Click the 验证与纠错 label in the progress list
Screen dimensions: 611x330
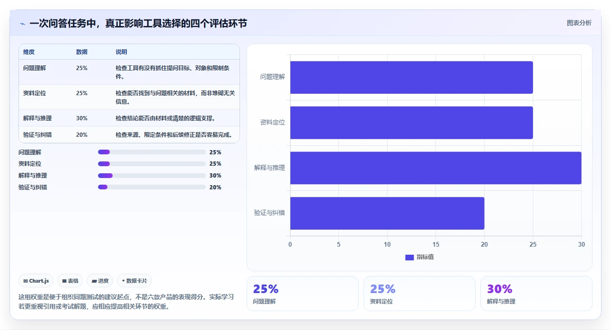(x=33, y=187)
